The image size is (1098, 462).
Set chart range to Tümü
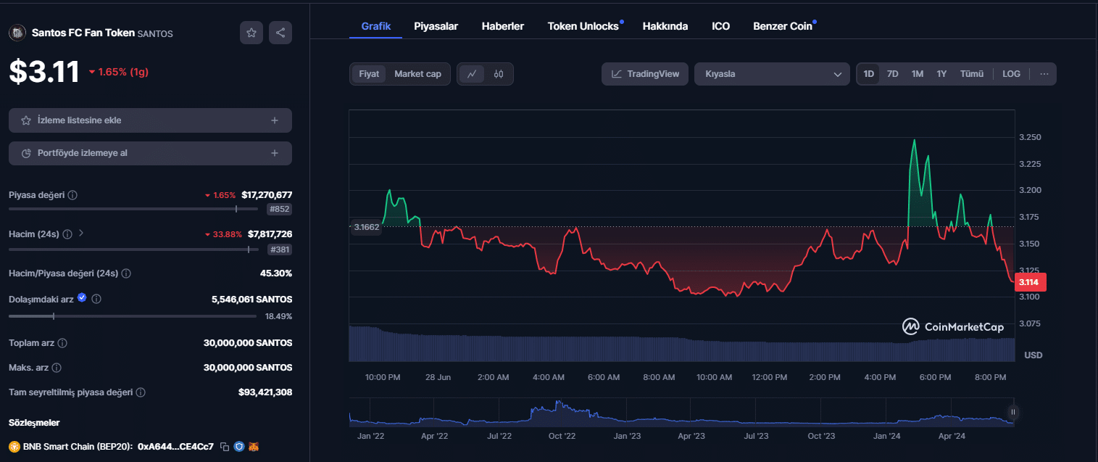coord(972,74)
